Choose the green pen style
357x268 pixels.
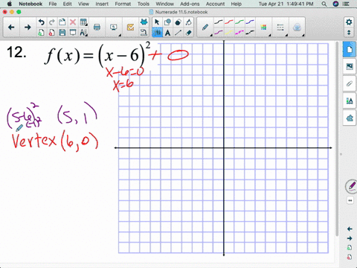point(239,22)
